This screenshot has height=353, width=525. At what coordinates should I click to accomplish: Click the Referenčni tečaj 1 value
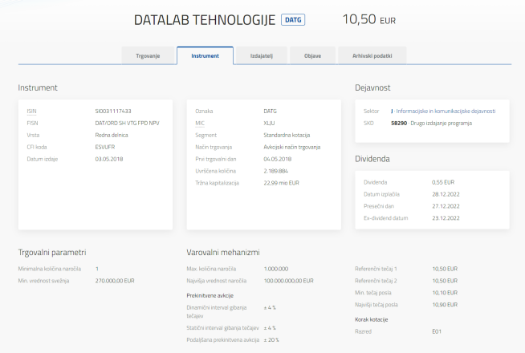click(445, 269)
